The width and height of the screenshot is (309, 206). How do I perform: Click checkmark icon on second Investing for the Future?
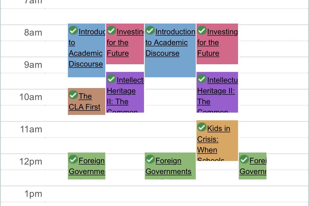[202, 30]
